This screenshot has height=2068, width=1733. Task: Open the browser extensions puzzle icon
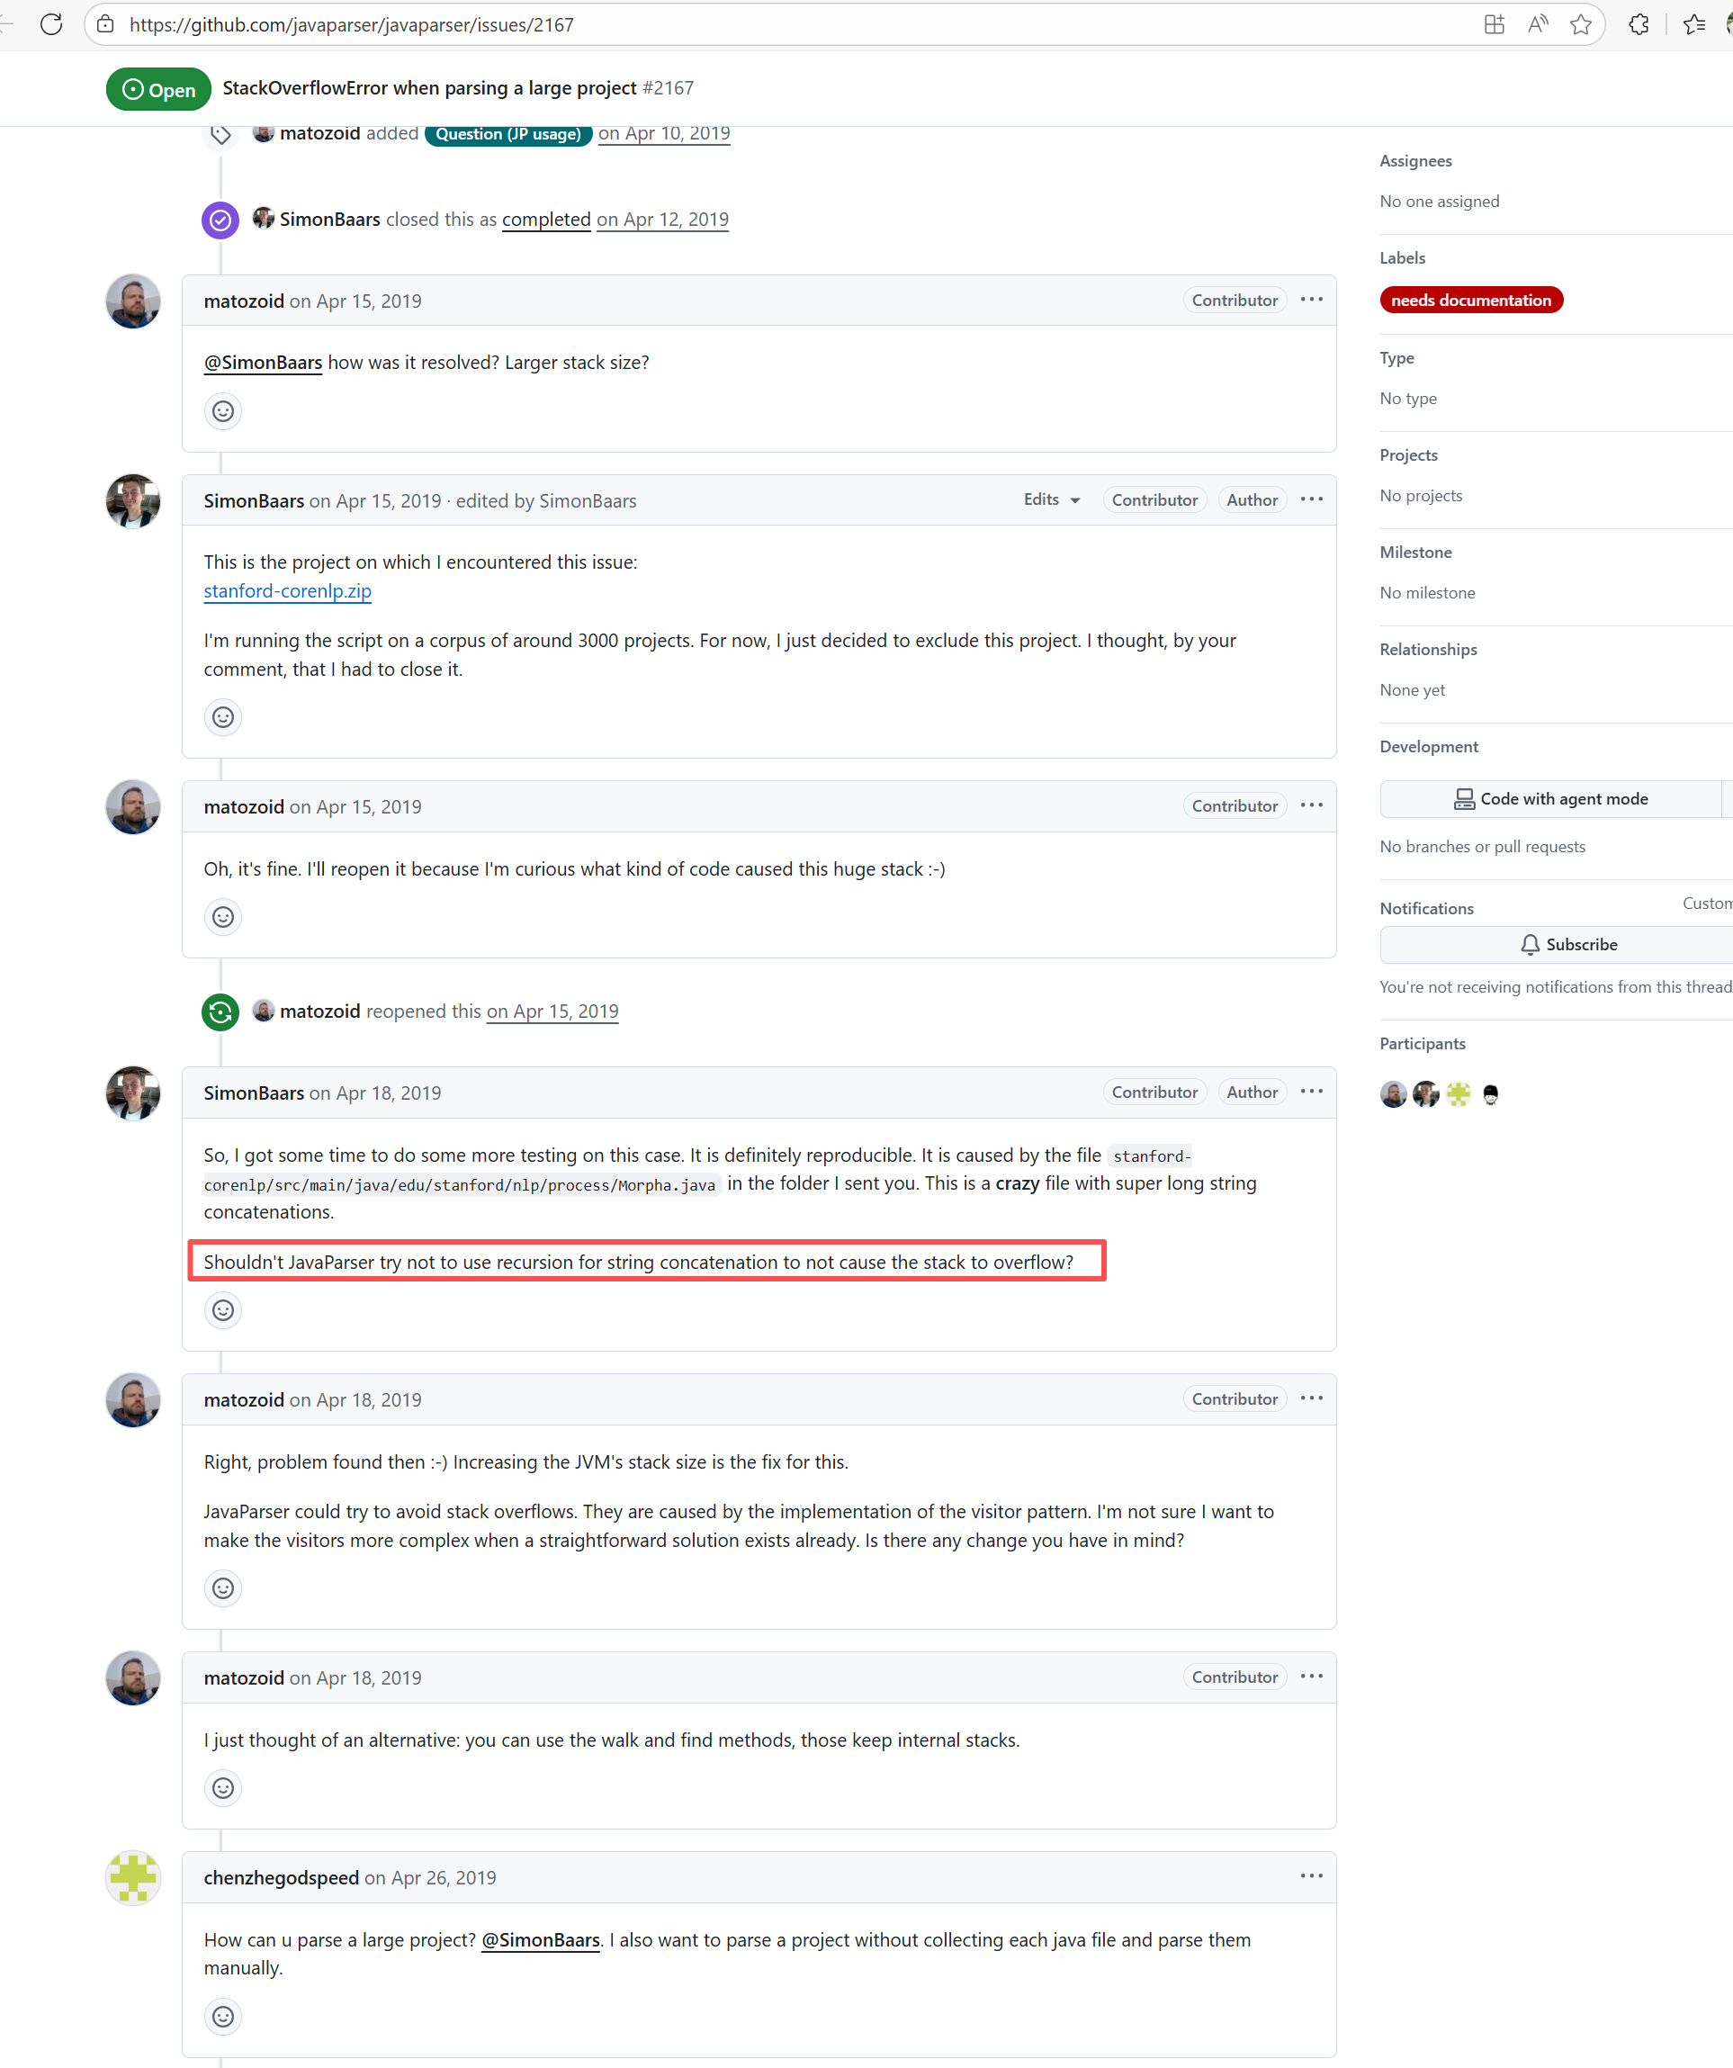(x=1639, y=24)
